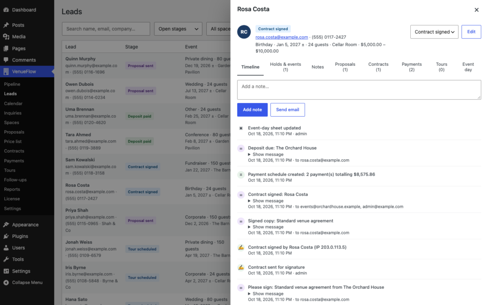
Task: Open Dashboard via its gauge icon
Action: click(6, 10)
